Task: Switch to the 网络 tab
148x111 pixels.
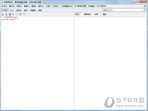Action: pyautogui.click(x=40, y=10)
